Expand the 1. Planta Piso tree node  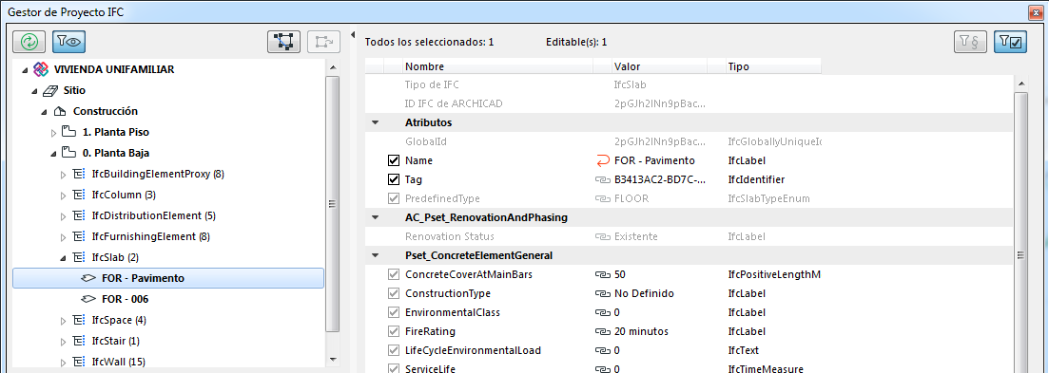coord(54,132)
